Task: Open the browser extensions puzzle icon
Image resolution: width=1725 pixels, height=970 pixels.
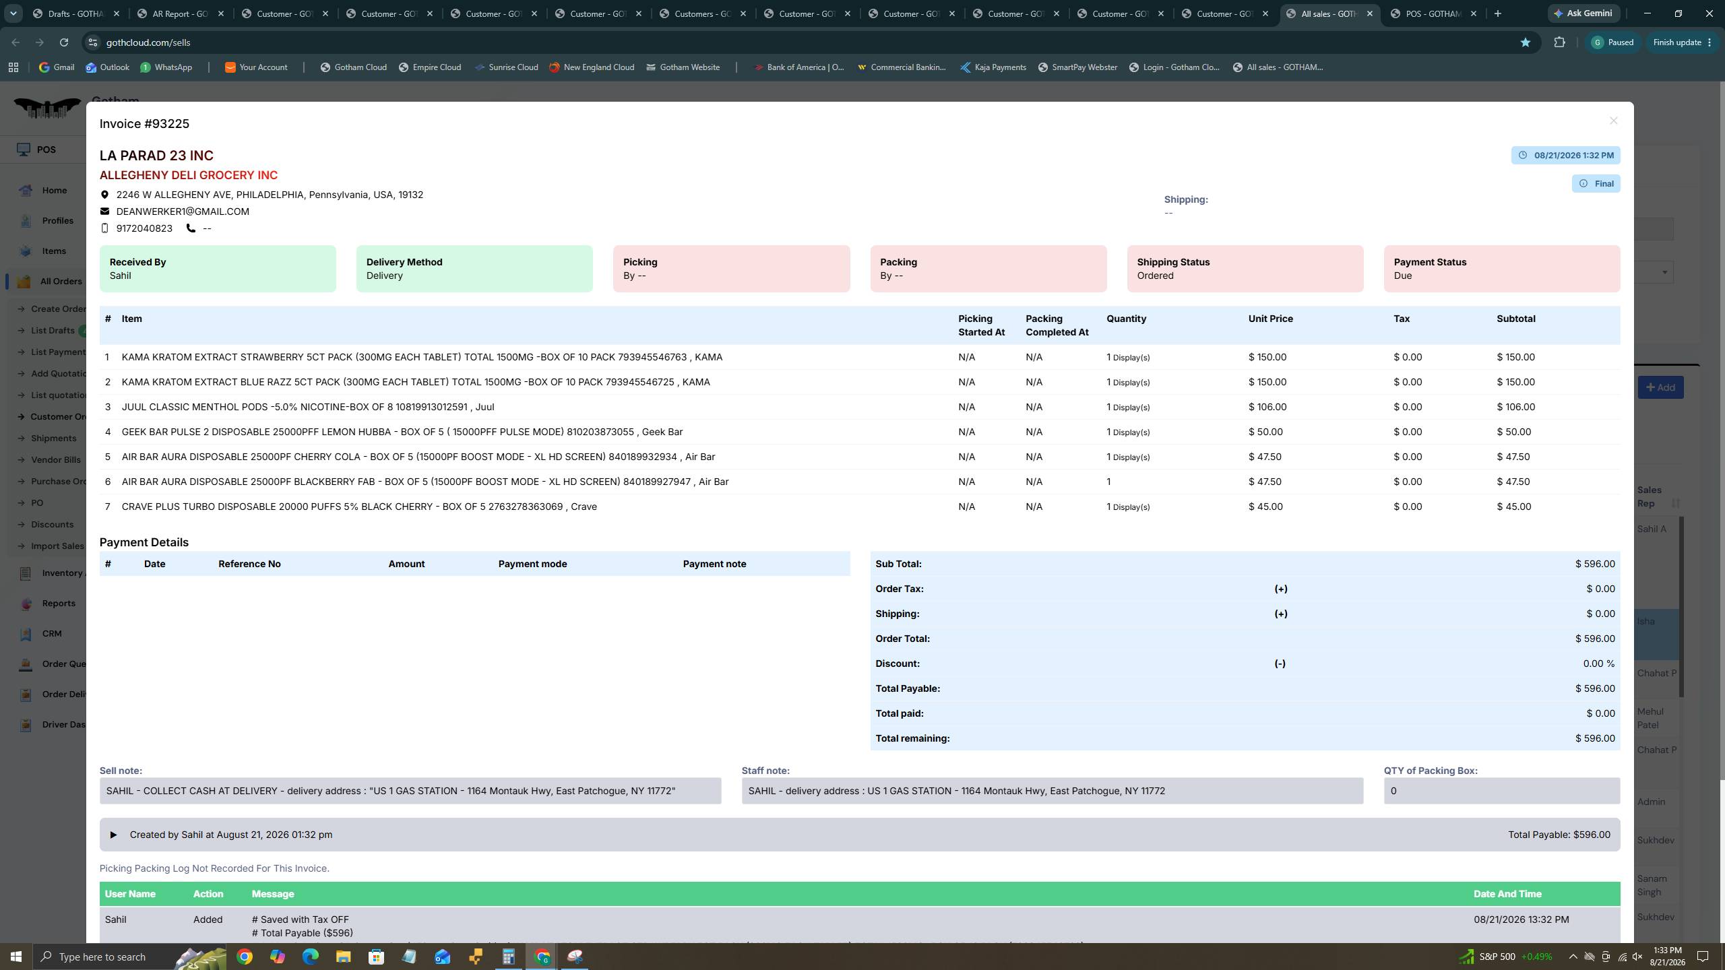Action: tap(1559, 42)
